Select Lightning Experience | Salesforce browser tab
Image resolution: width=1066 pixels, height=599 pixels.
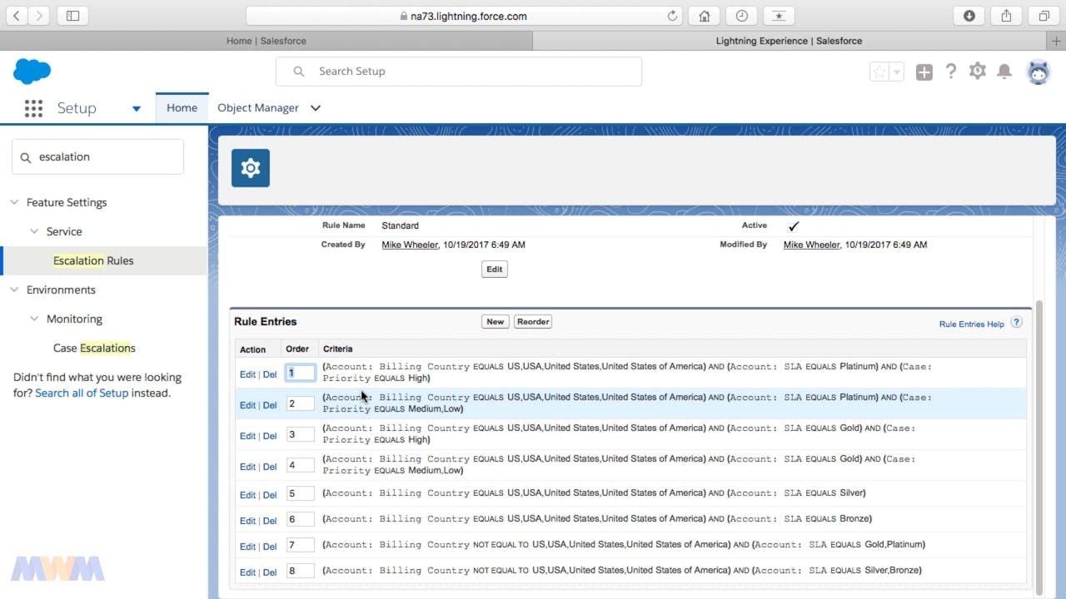tap(789, 41)
